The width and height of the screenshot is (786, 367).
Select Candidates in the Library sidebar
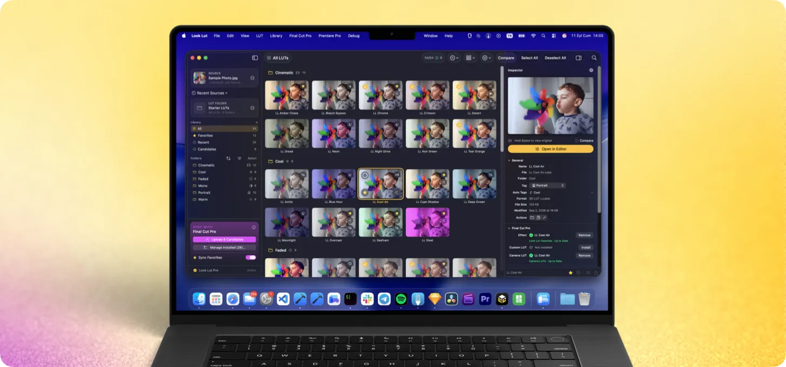point(224,149)
